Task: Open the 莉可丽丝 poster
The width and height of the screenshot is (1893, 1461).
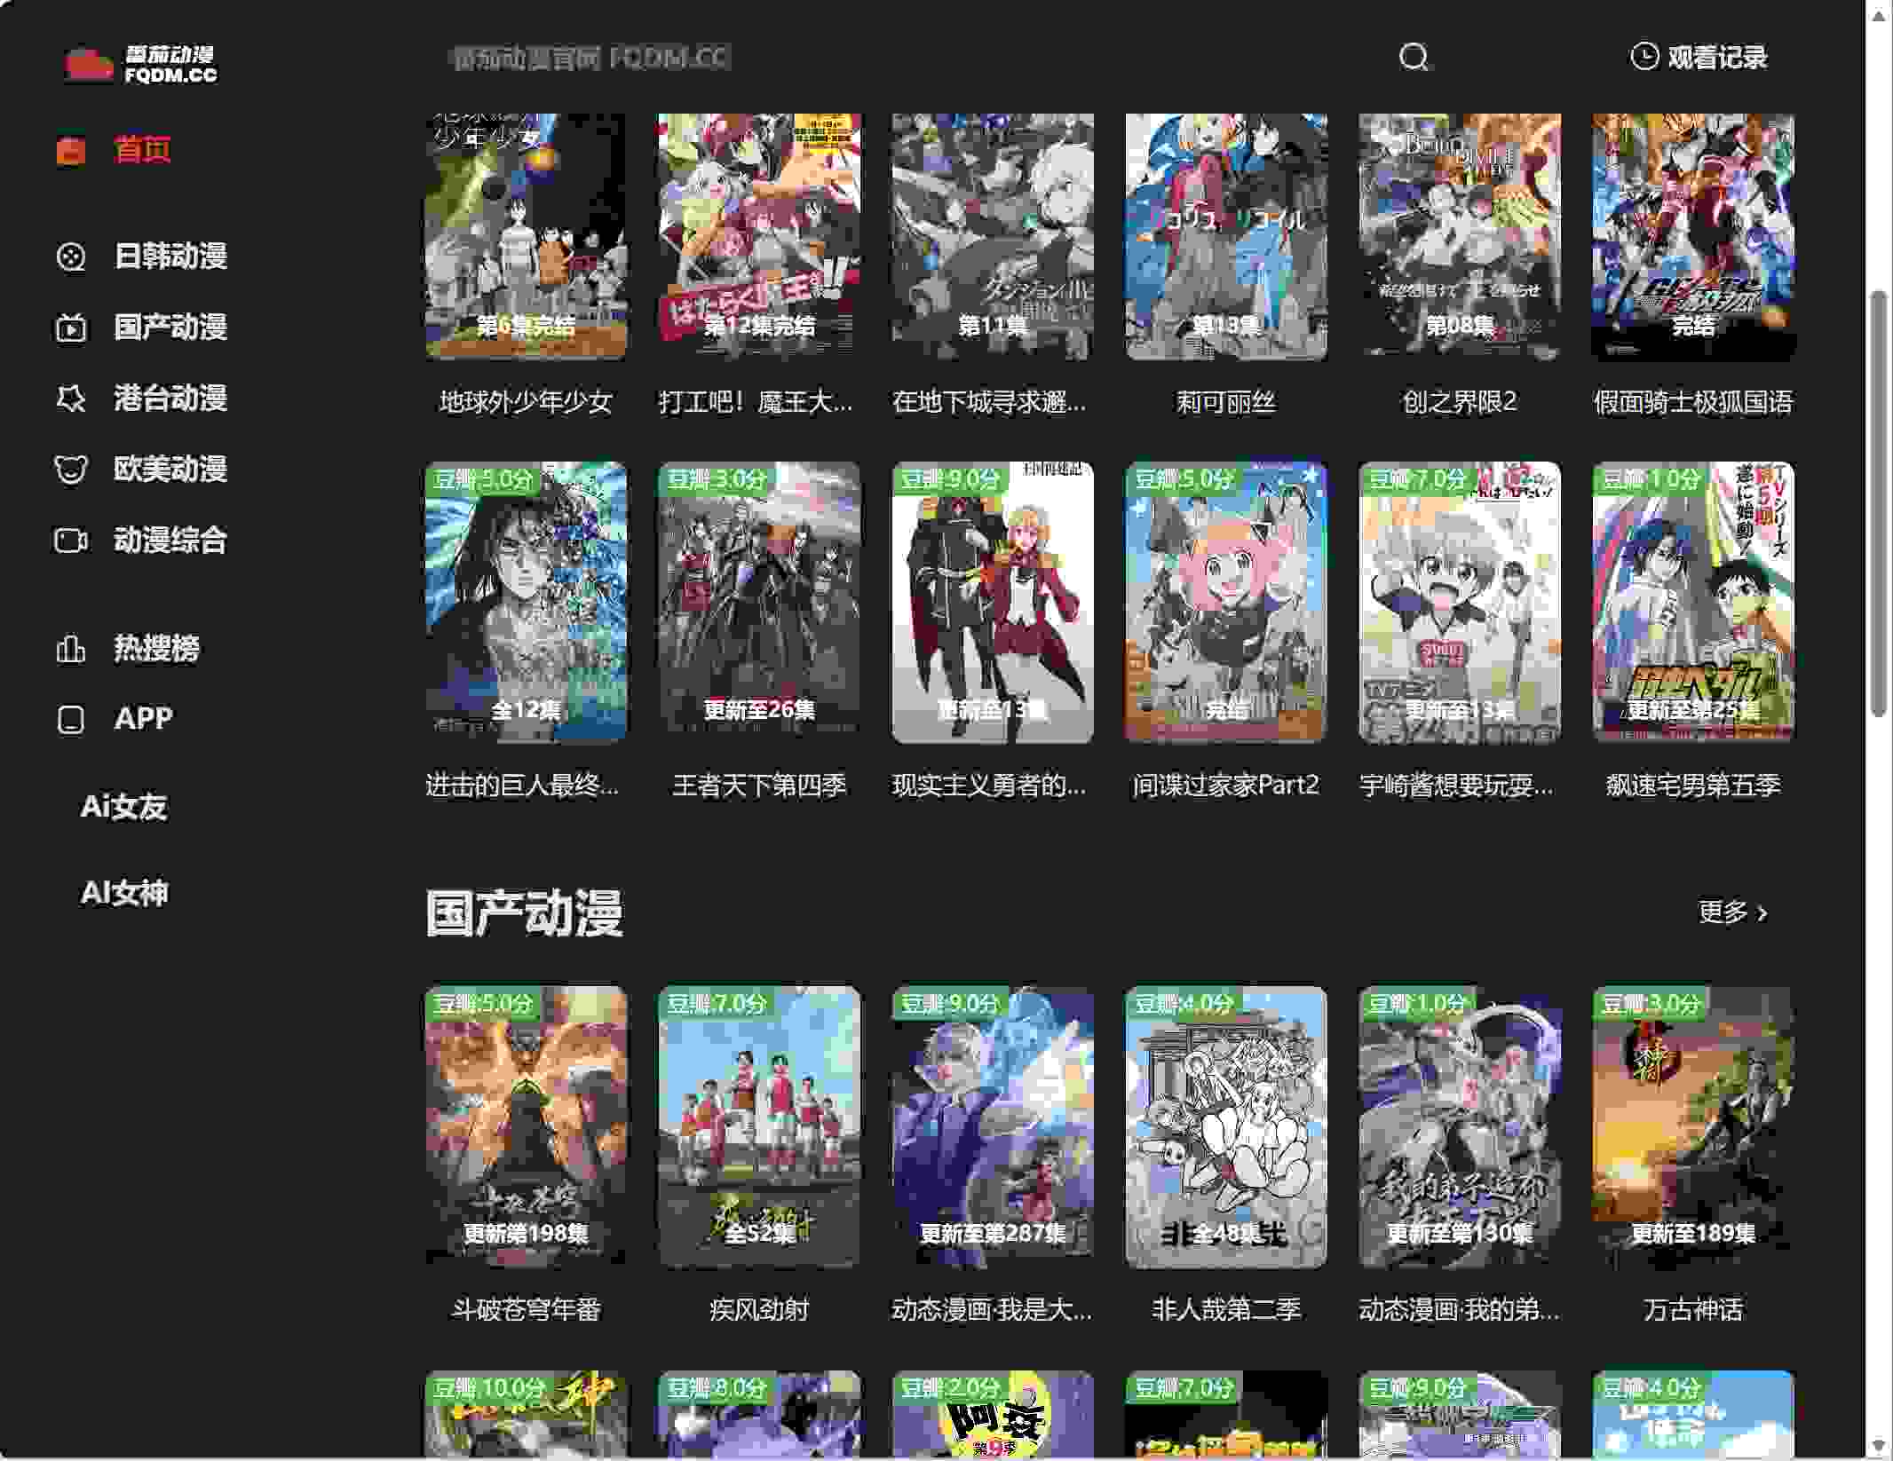Action: tap(1226, 237)
